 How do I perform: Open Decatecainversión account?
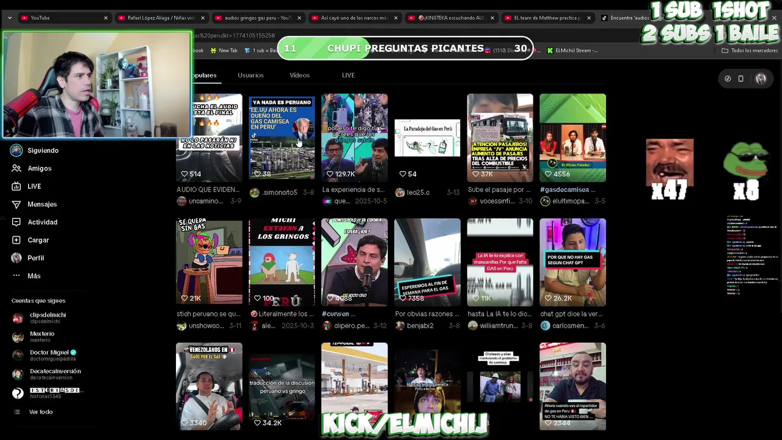tap(47, 375)
